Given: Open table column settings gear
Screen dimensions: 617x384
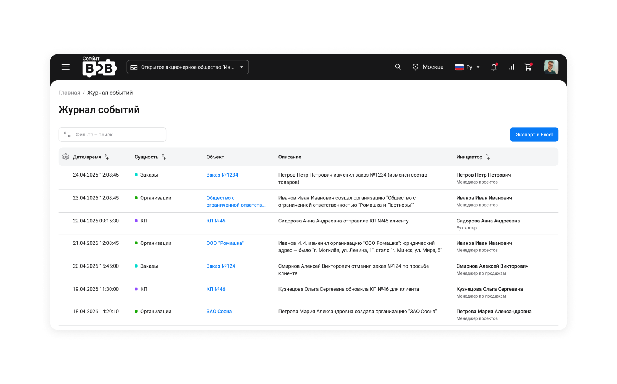Looking at the screenshot, I should (x=66, y=157).
